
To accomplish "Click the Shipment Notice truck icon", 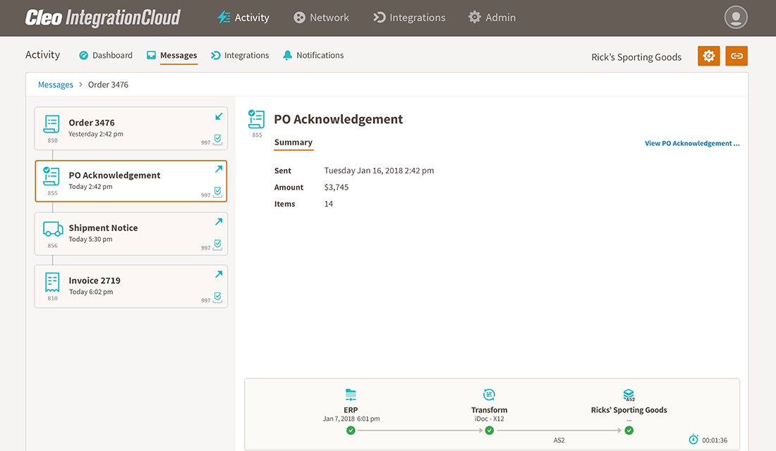I will point(53,229).
